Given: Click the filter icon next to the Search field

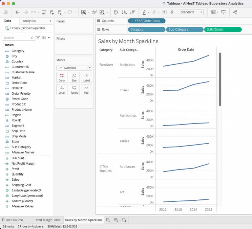Looking at the screenshot, I should (38, 38).
